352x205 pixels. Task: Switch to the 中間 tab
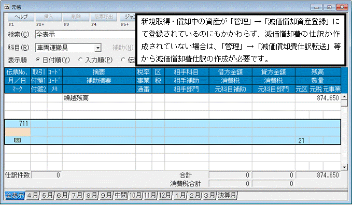[x=121, y=195]
